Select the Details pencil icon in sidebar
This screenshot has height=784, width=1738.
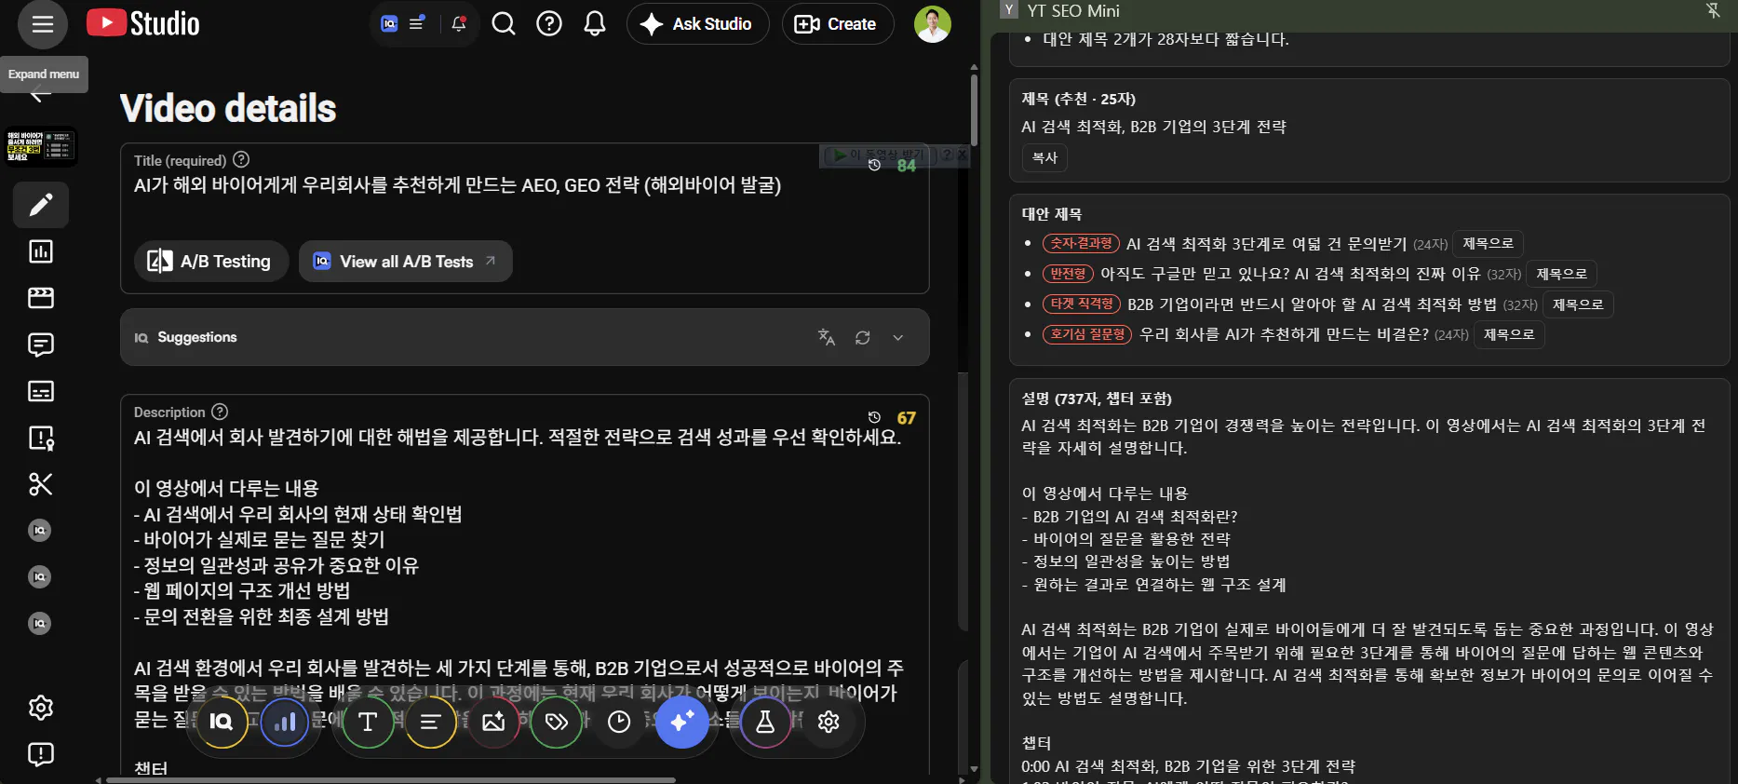(41, 205)
